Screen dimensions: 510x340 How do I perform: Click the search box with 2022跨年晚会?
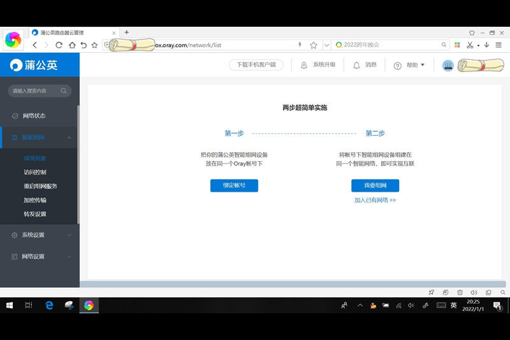click(x=390, y=45)
